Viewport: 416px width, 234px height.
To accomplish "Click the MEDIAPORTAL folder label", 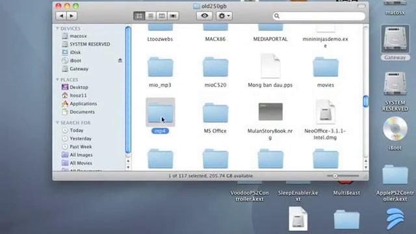I will [270, 39].
